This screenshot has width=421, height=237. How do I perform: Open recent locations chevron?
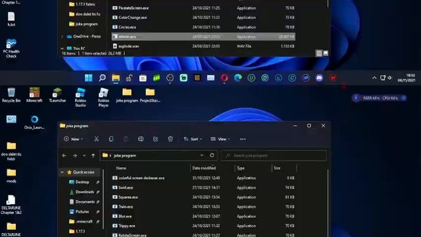click(x=84, y=155)
